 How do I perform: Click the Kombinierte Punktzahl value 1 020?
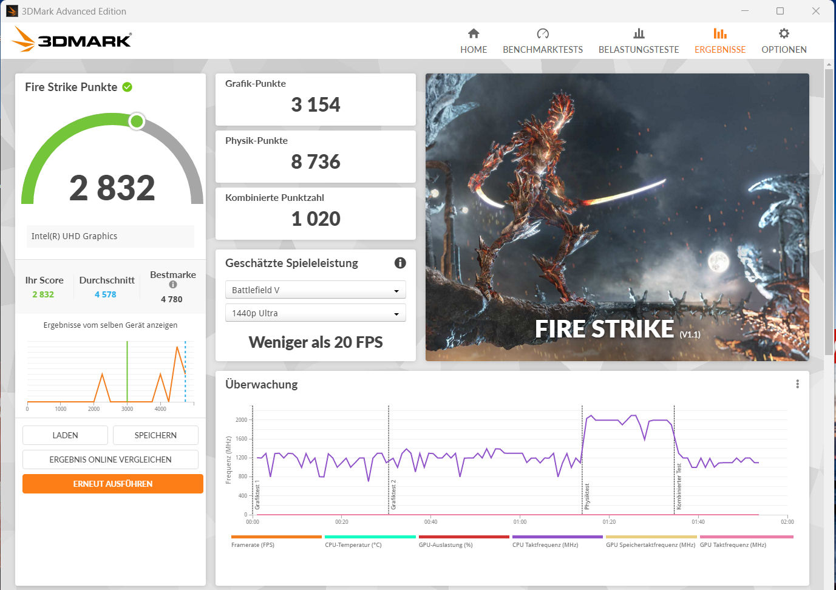click(x=316, y=219)
